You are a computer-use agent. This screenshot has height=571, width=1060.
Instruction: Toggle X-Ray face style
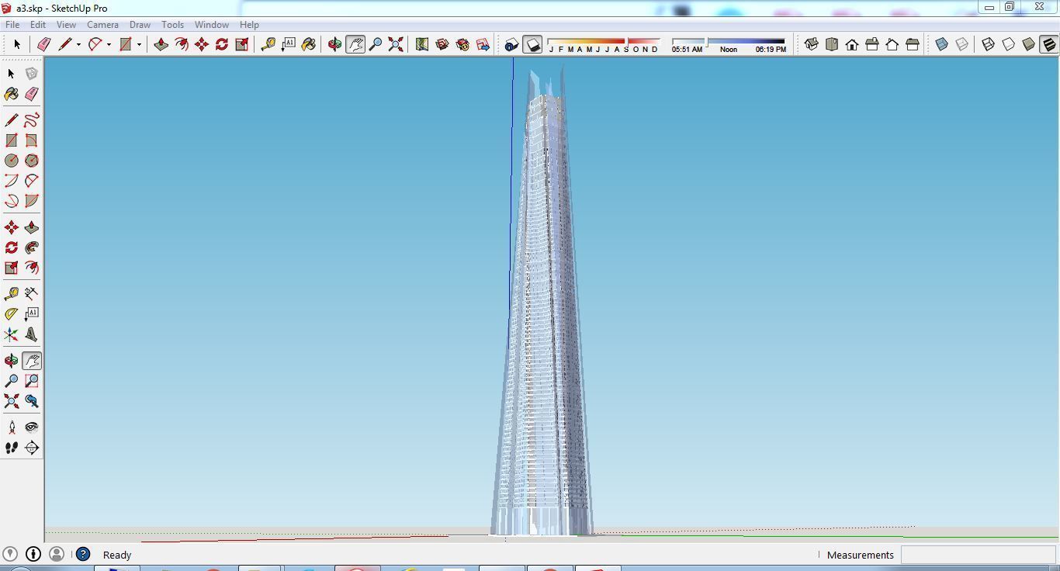click(x=941, y=45)
